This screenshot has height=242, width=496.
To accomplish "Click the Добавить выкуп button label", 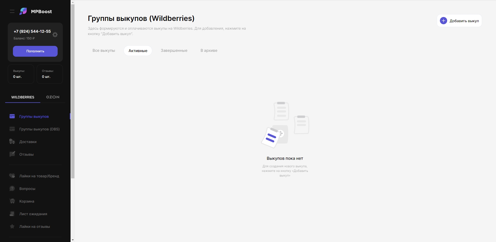I will (x=464, y=21).
